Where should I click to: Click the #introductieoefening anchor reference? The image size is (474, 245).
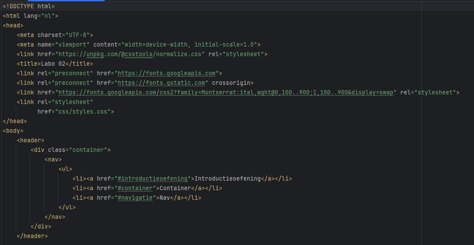152,178
